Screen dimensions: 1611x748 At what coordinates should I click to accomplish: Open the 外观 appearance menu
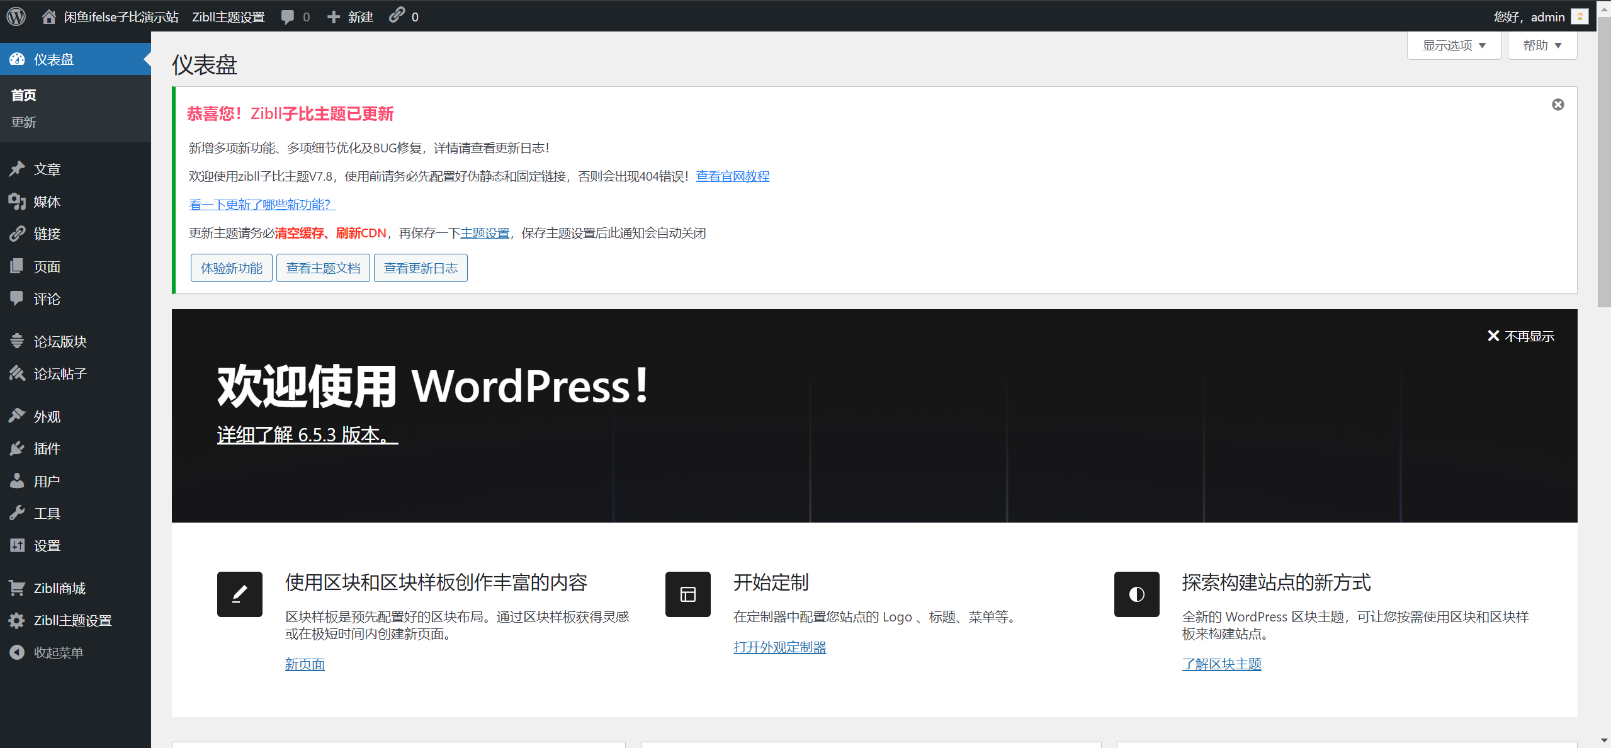47,416
